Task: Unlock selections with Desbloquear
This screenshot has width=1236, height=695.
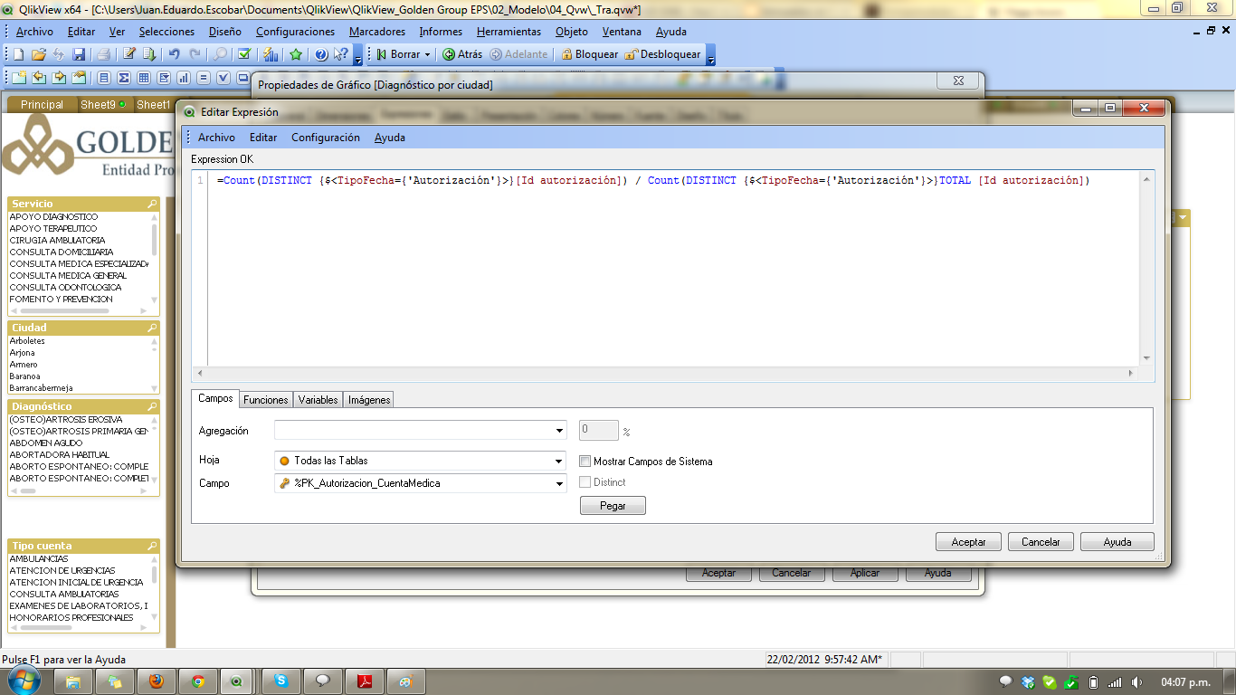Action: coord(662,54)
